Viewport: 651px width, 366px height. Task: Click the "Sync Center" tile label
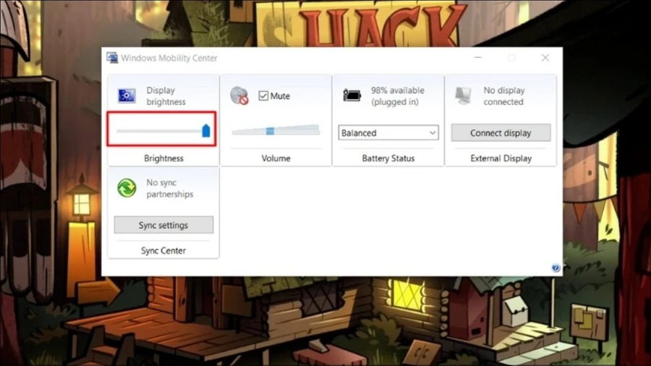coord(163,250)
